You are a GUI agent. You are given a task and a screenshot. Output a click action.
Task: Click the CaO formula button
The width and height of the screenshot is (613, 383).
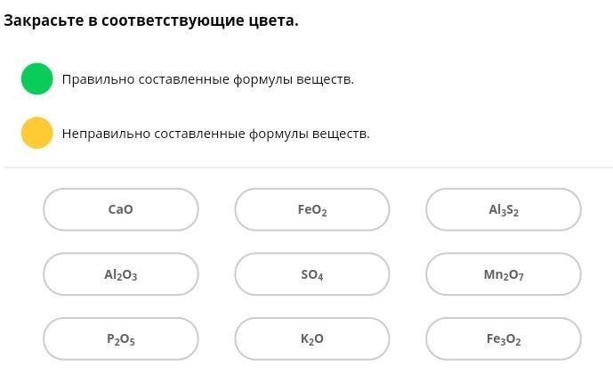click(121, 210)
